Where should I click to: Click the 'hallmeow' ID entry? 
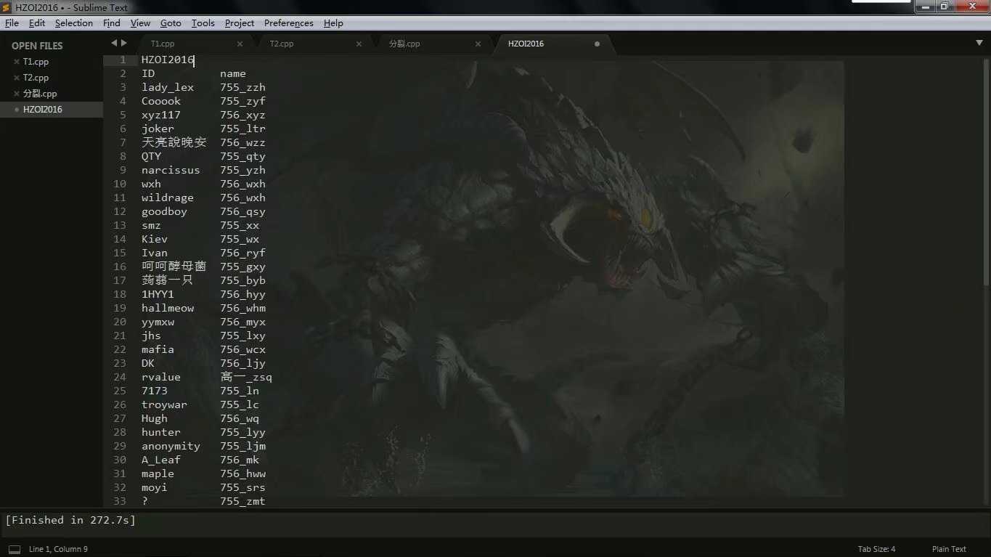(x=168, y=308)
